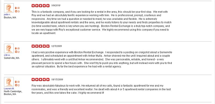Screen dimensions: 215x104
Task: Click five-star rating on 12/7/2009 review
Action: click(41, 46)
